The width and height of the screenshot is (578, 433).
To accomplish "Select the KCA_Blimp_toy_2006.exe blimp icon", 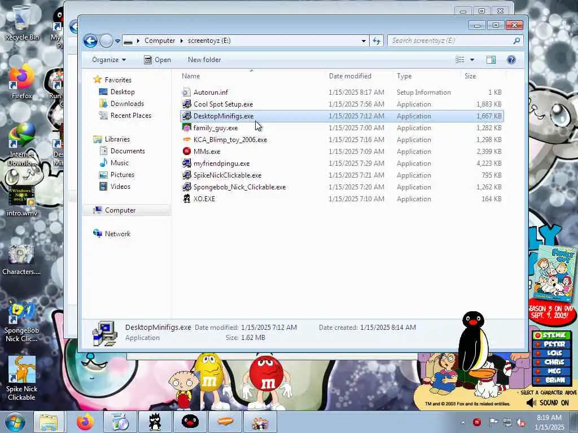I will (x=186, y=139).
